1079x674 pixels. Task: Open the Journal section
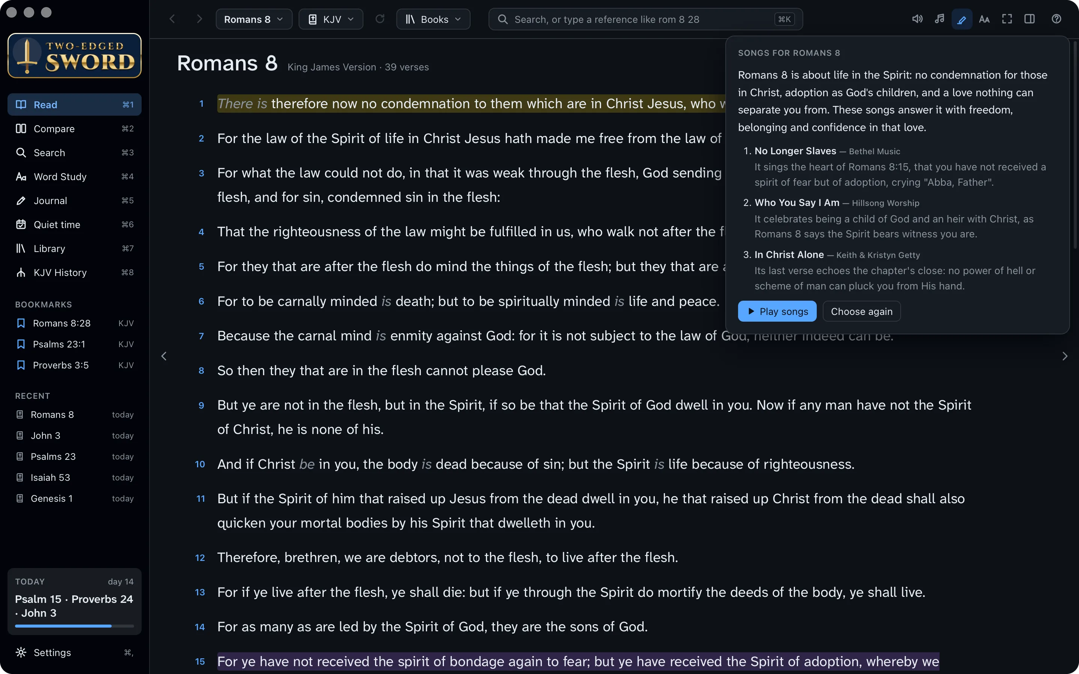pos(75,201)
